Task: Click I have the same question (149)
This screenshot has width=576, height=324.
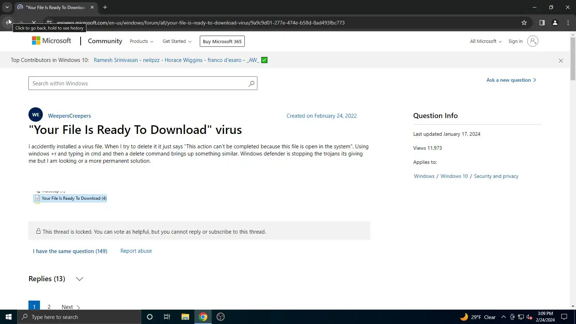Action: [70, 251]
